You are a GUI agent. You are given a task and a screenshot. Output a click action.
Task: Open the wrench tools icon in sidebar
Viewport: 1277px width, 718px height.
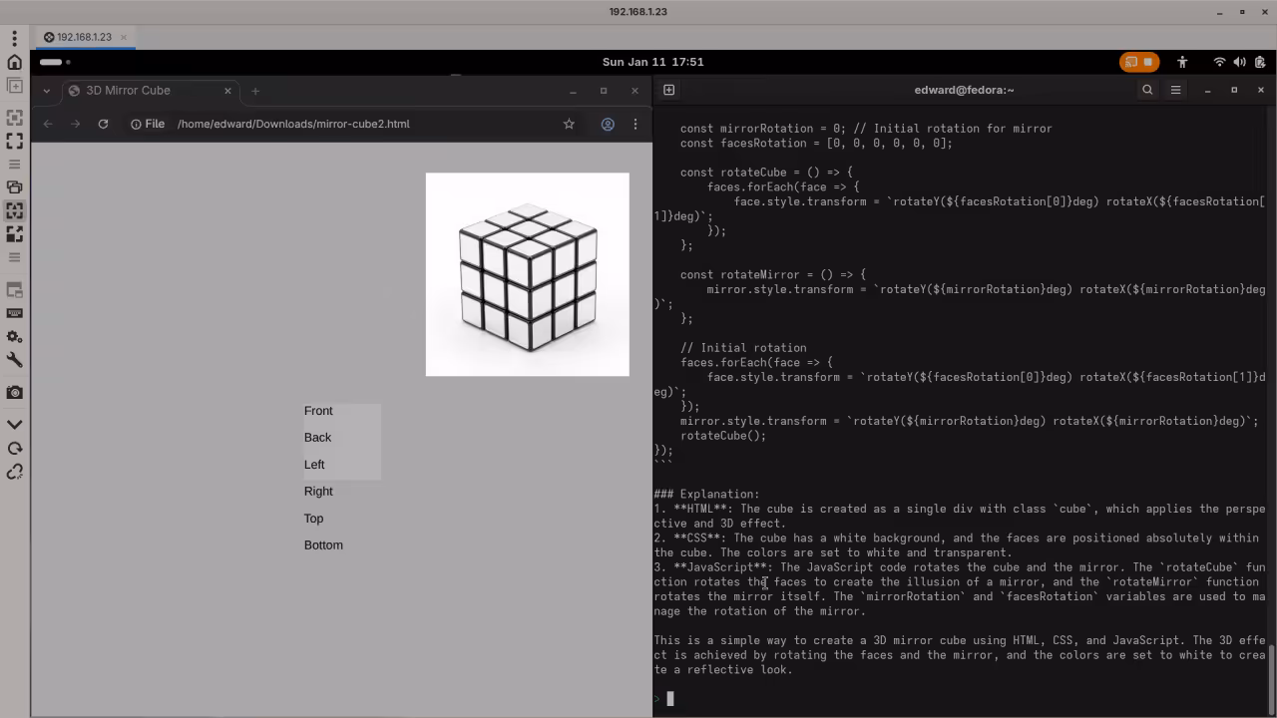tap(14, 360)
